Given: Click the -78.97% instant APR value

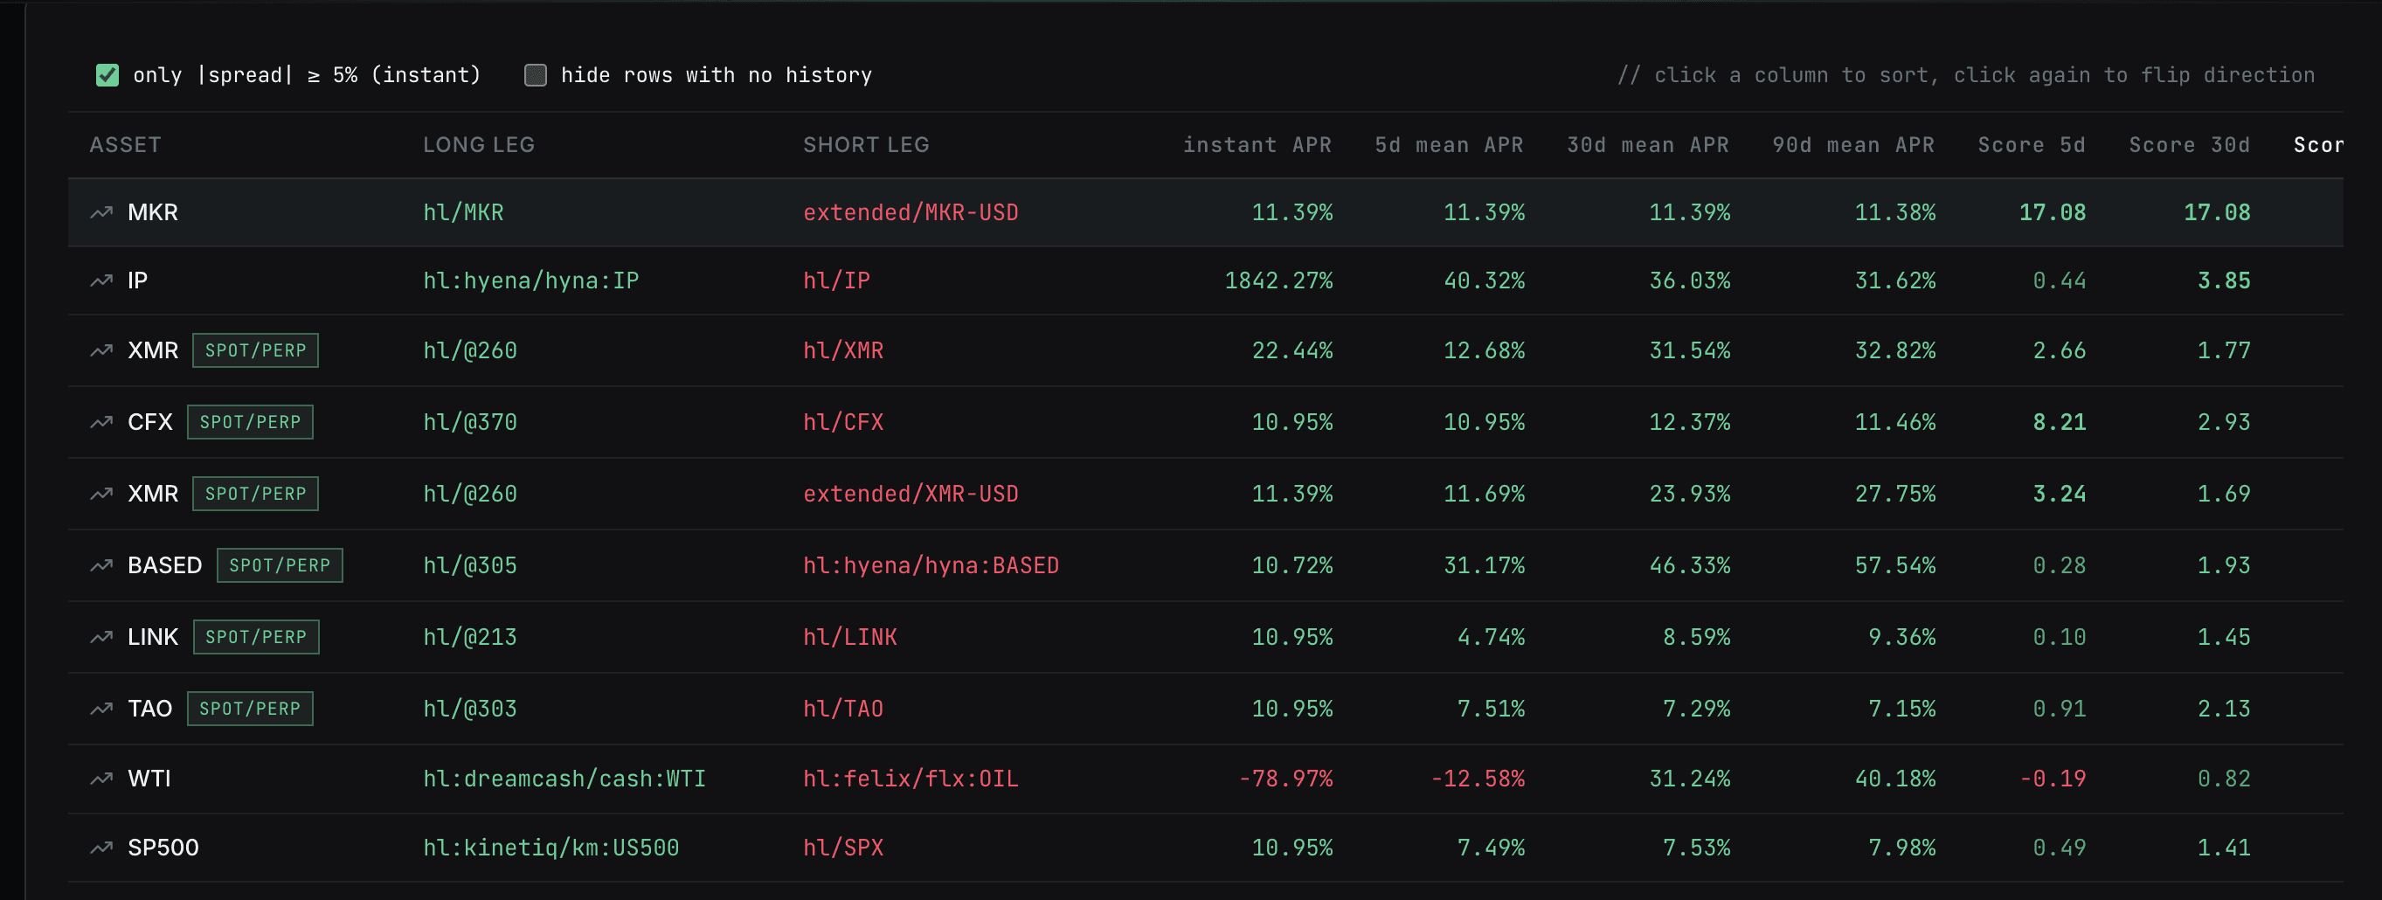Looking at the screenshot, I should [x=1285, y=779].
